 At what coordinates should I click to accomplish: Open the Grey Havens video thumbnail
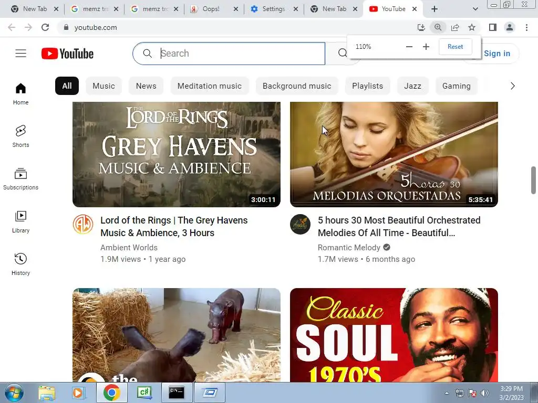(177, 154)
